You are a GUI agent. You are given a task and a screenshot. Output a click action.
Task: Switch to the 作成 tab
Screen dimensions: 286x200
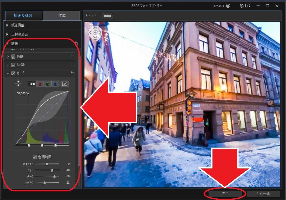pyautogui.click(x=61, y=15)
